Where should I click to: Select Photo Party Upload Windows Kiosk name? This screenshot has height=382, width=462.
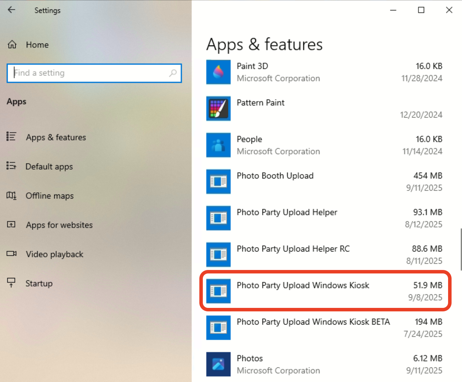point(303,285)
